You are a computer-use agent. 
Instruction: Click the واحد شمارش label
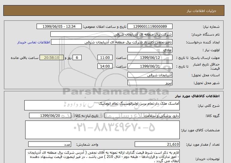tap(87, 145)
